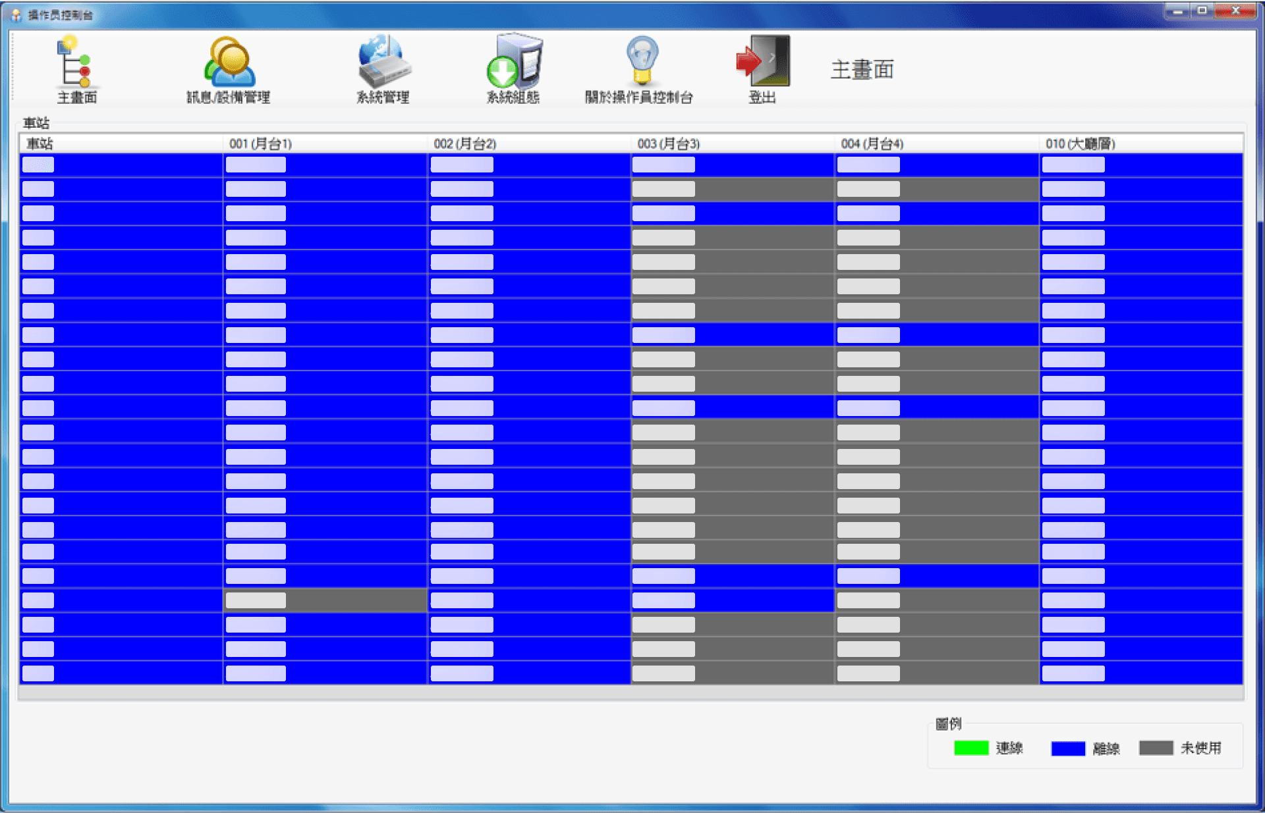Click the gray 未使用 legend swatch
1265x813 pixels.
[1156, 748]
